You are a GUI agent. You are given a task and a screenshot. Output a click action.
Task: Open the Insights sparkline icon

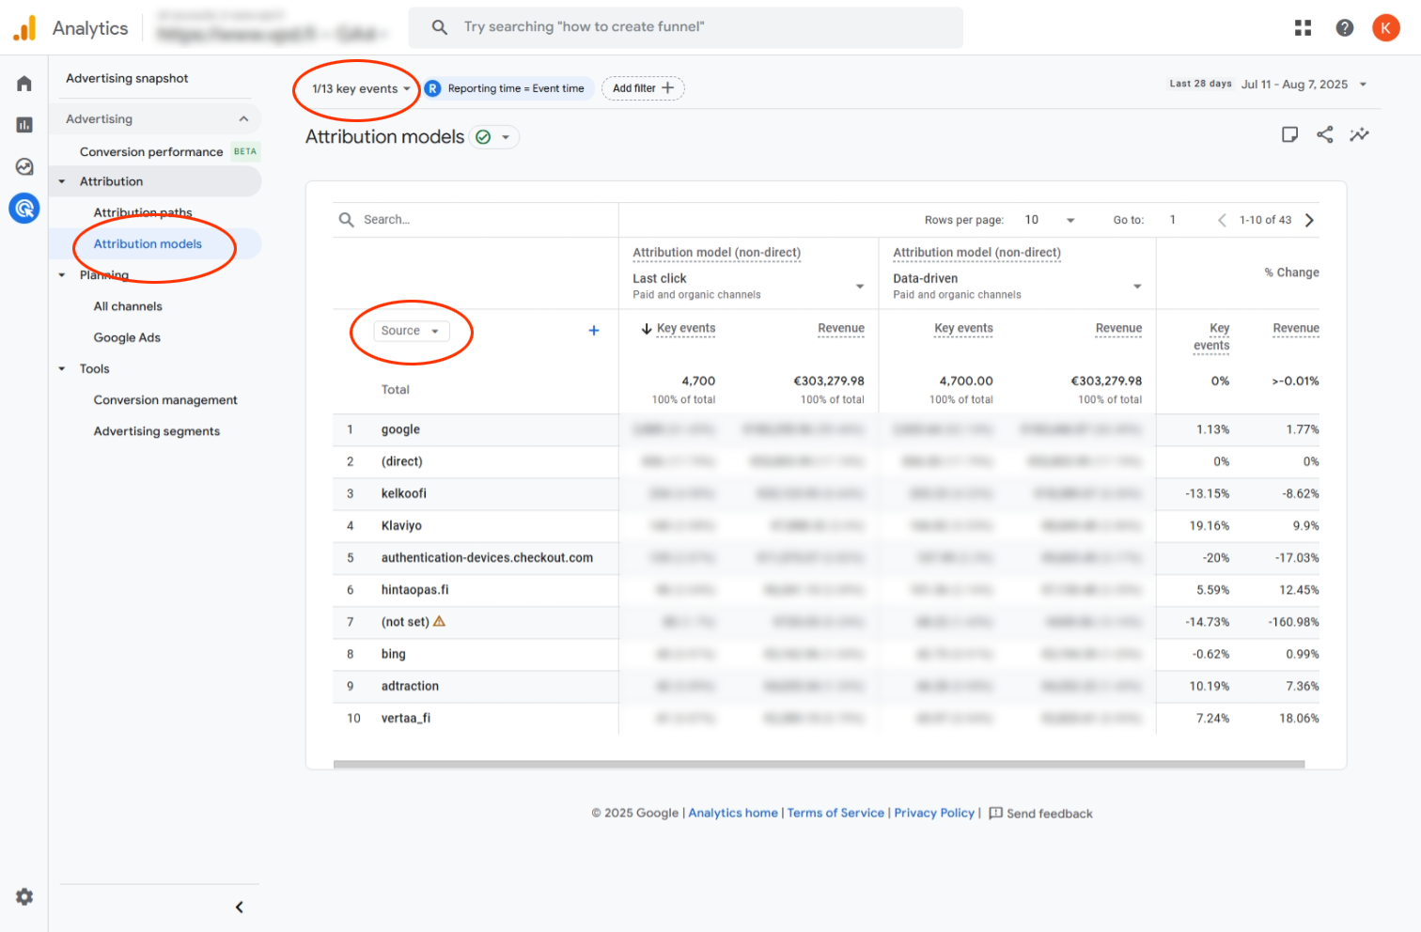[1359, 134]
